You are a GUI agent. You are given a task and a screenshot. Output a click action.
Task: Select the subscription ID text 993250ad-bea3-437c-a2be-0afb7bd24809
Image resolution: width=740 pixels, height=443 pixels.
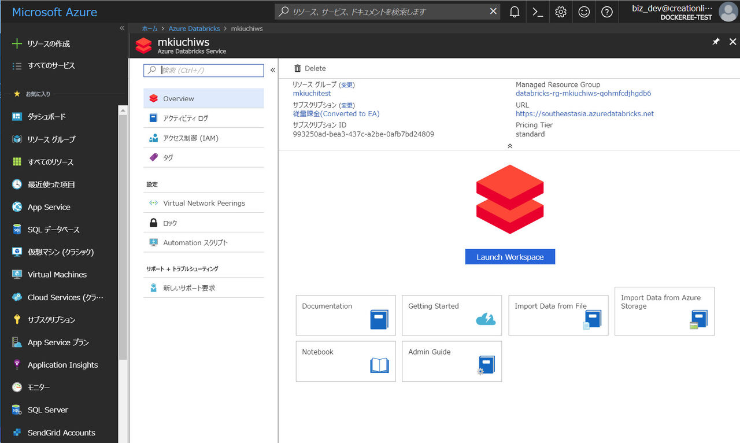364,134
